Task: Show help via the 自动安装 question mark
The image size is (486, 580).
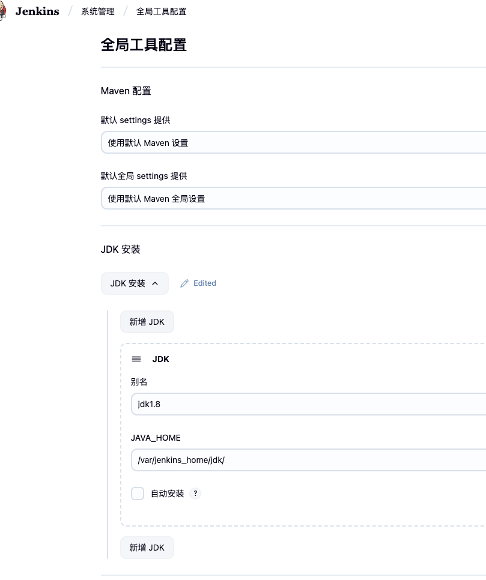Action: click(x=195, y=494)
